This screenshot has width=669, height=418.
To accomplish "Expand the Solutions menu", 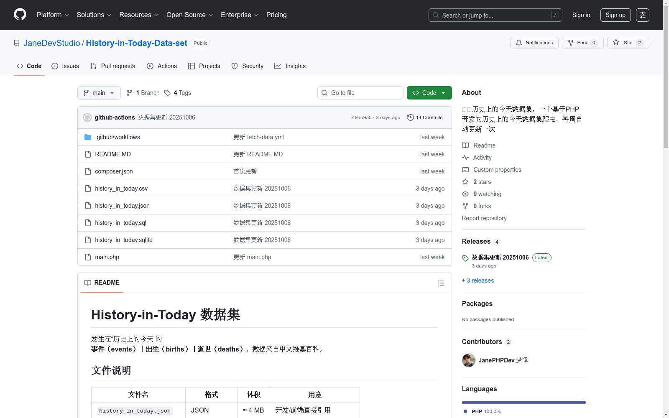I will tap(94, 15).
